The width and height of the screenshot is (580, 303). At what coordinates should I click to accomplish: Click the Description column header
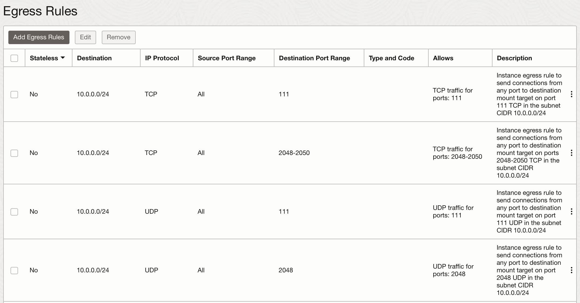pyautogui.click(x=514, y=58)
